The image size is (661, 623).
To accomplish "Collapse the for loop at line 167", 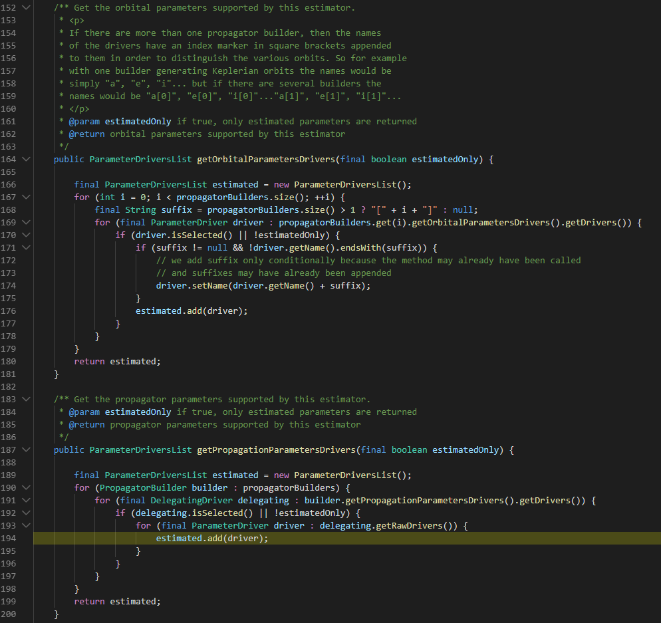I will coord(26,197).
